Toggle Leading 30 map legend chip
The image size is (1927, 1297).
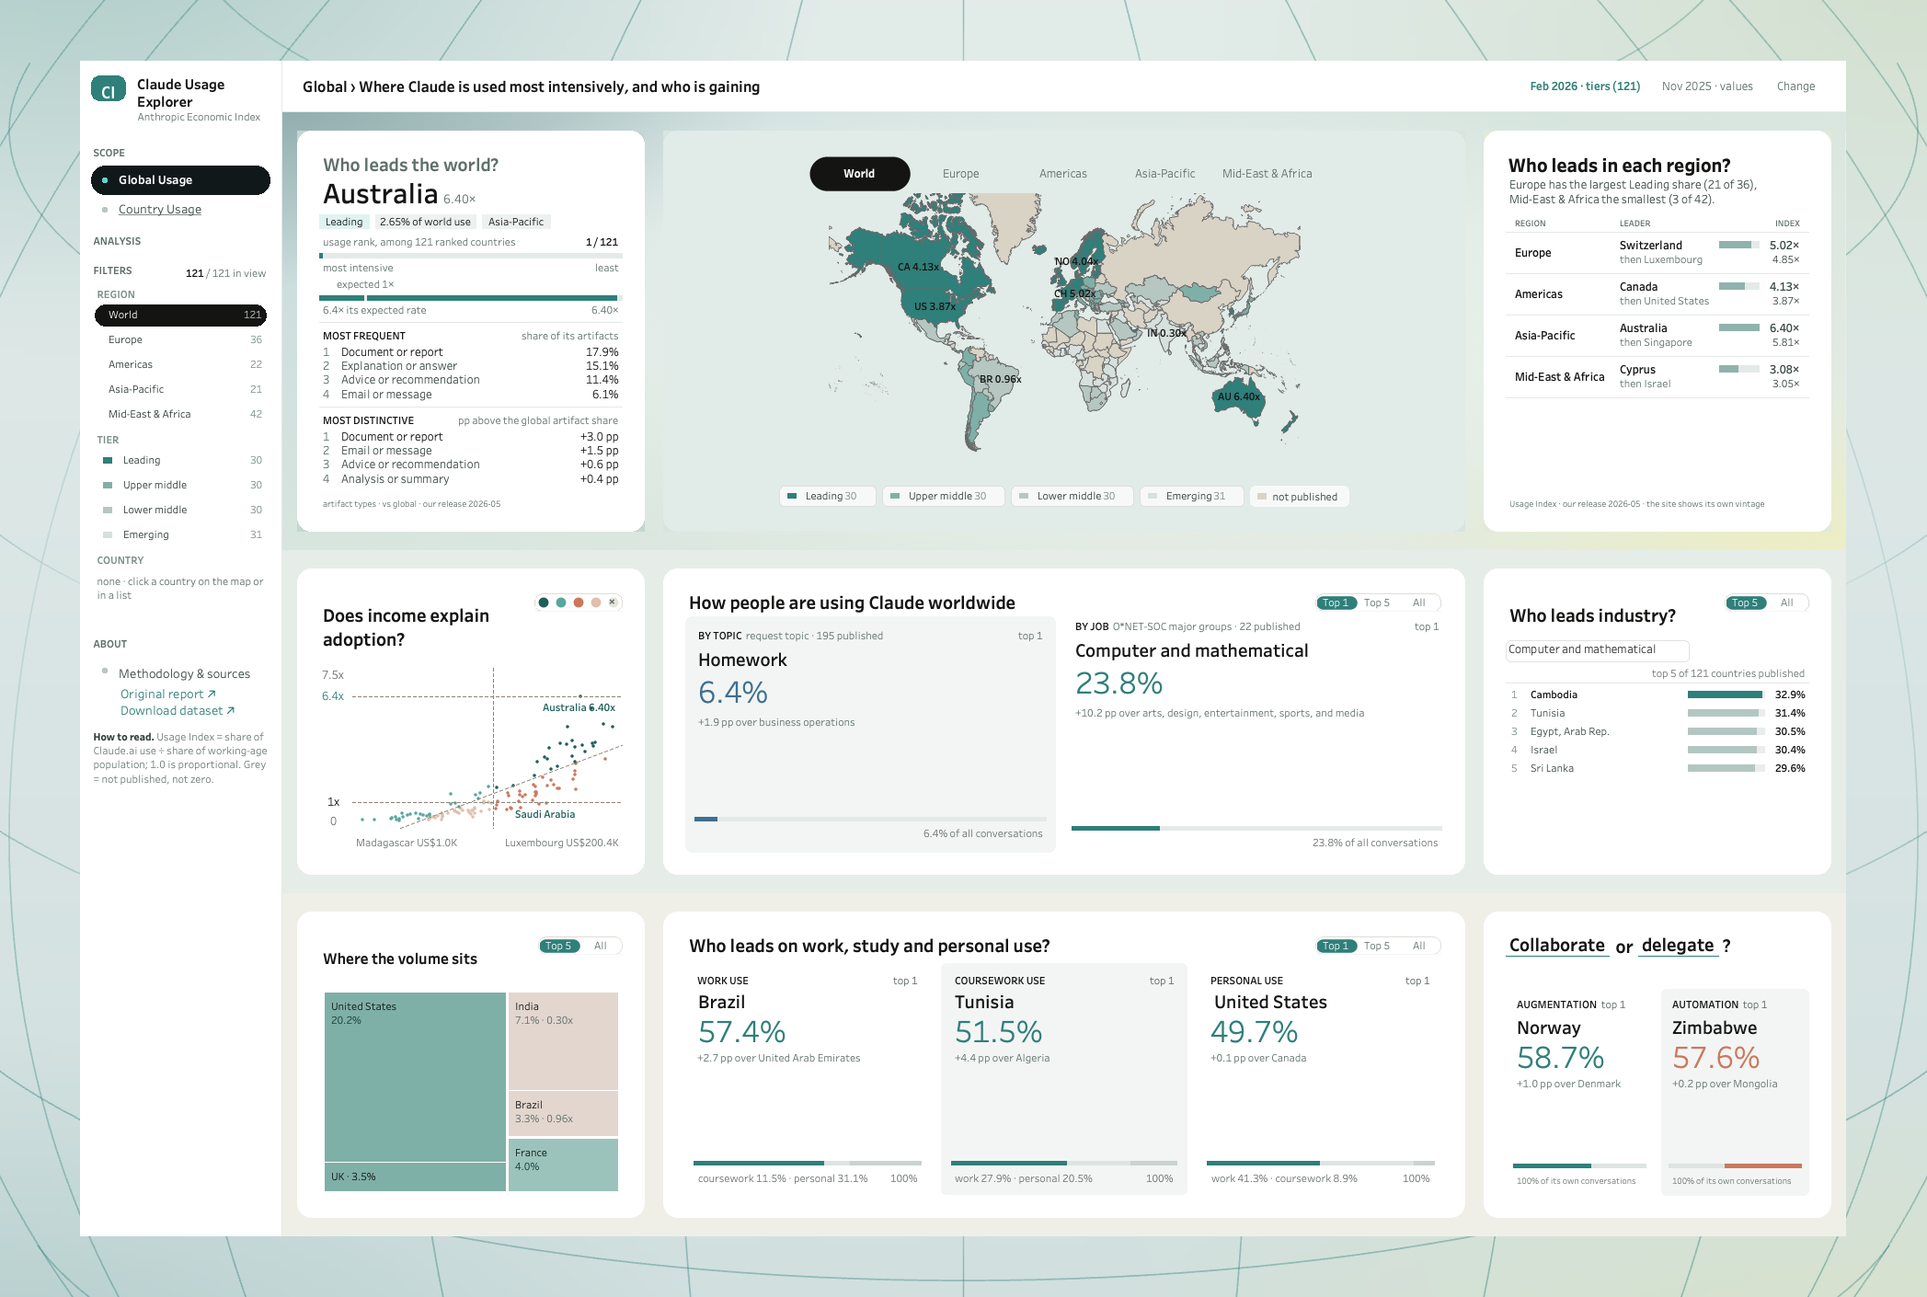(x=827, y=496)
